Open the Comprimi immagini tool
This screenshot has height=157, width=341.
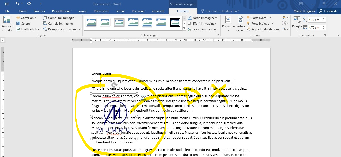click(59, 18)
